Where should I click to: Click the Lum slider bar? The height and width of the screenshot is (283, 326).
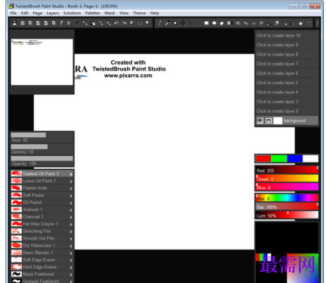click(287, 215)
